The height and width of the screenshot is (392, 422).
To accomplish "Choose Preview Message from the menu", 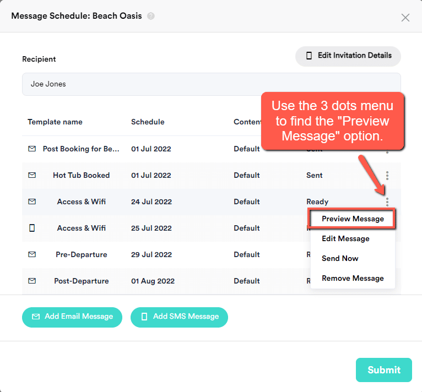I will pos(353,219).
